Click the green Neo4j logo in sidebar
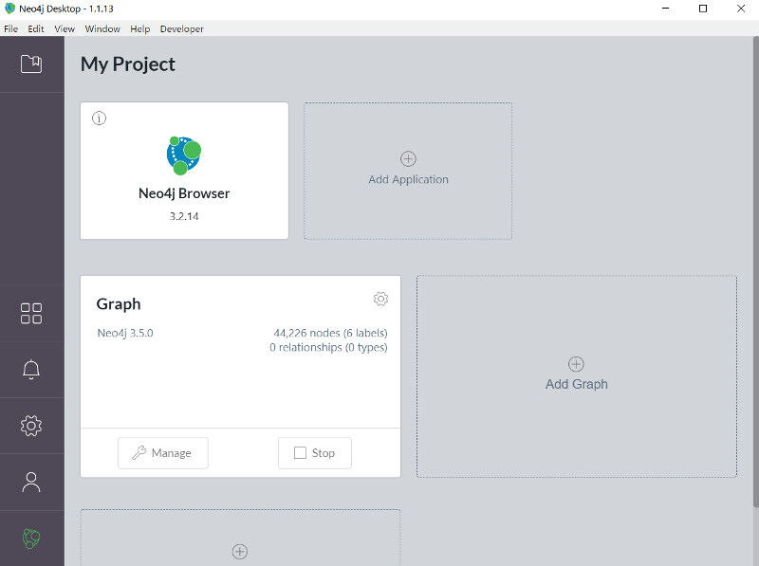 click(31, 539)
